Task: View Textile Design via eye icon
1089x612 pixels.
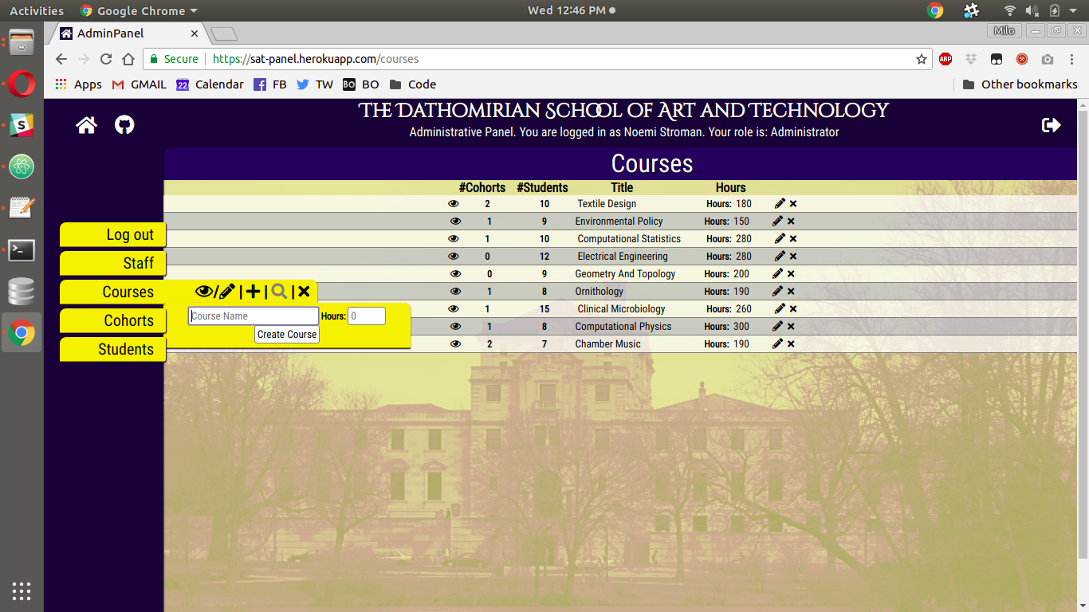Action: pos(454,204)
